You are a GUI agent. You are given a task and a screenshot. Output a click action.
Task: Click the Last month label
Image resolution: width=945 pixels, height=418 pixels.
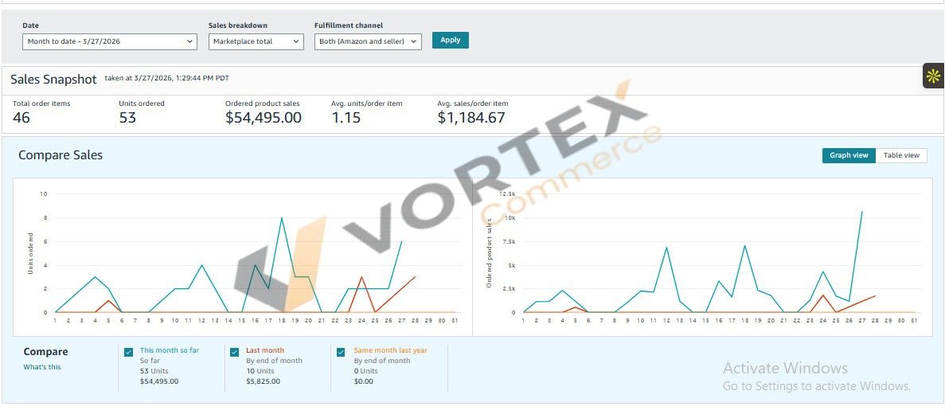[x=265, y=350]
